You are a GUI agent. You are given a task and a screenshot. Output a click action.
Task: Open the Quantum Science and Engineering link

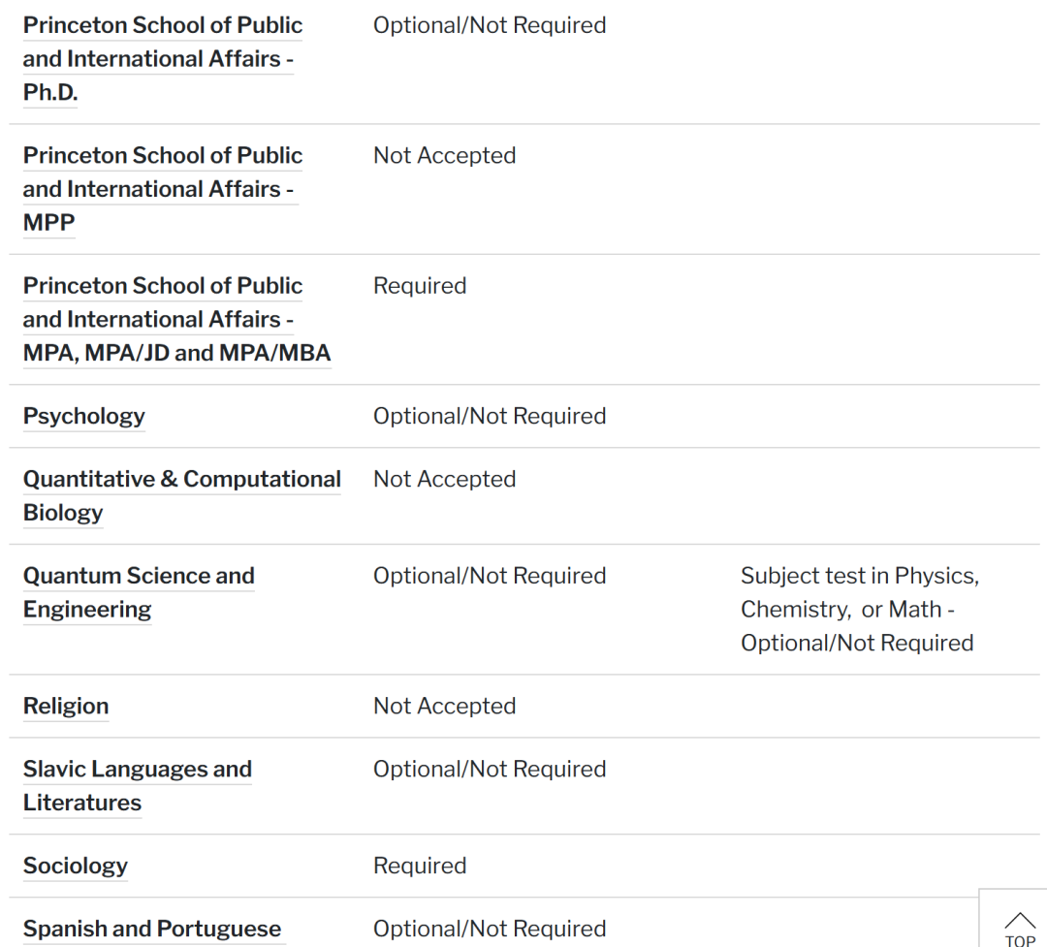138,577
